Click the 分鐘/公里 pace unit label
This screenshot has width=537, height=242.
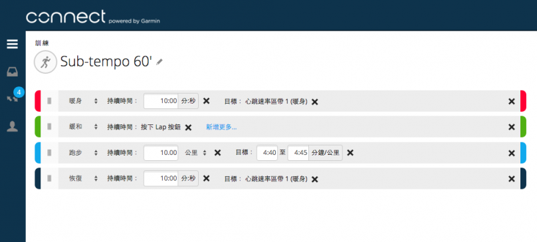click(x=326, y=153)
